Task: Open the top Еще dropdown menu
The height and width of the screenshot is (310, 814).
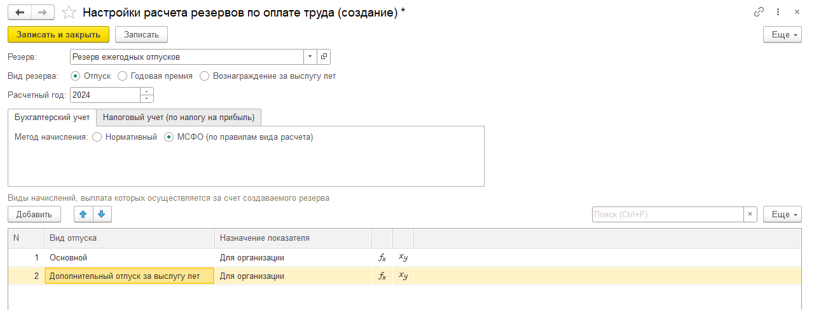Action: [782, 34]
